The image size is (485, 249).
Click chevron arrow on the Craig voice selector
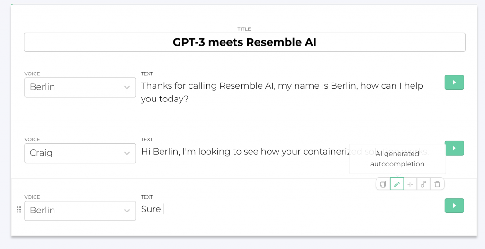[x=127, y=153]
